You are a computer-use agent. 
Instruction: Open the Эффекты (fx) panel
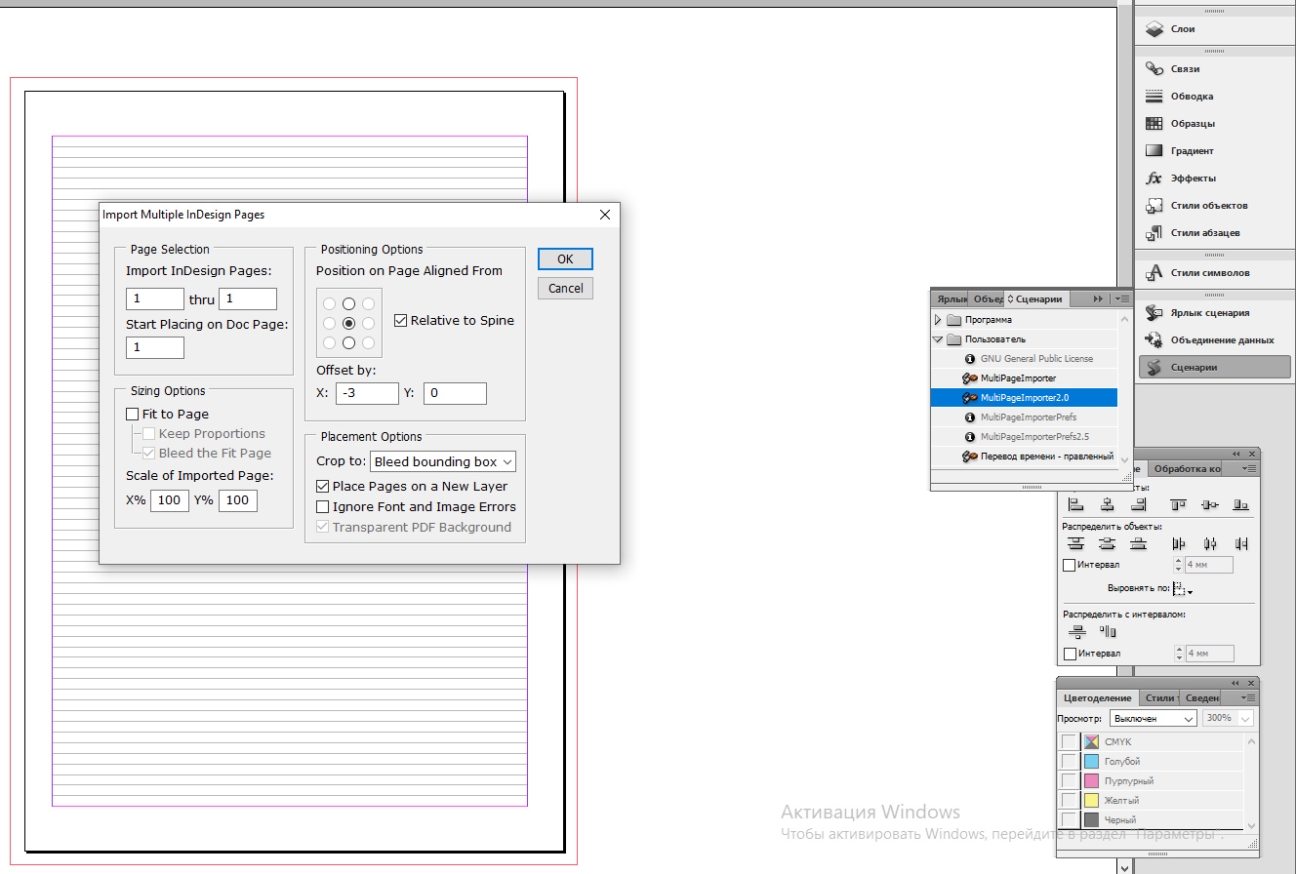(x=1214, y=179)
